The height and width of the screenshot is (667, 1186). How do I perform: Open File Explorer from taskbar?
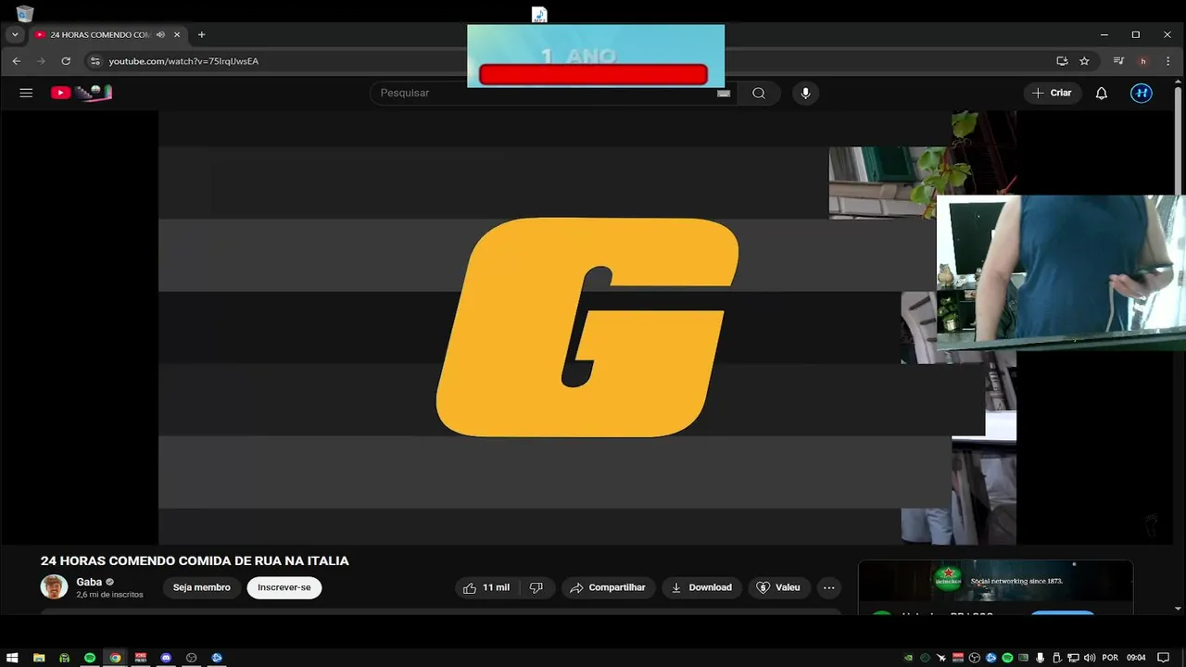pyautogui.click(x=39, y=658)
